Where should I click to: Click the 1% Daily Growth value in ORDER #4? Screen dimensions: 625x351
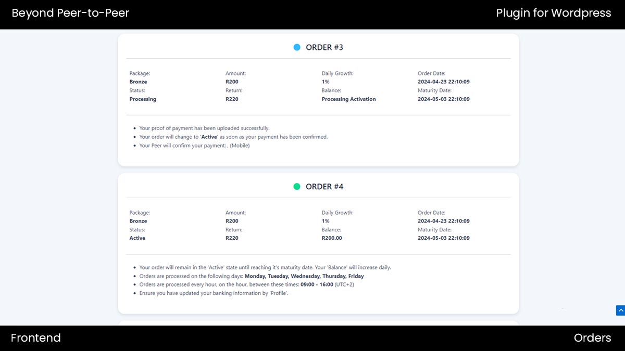click(325, 220)
